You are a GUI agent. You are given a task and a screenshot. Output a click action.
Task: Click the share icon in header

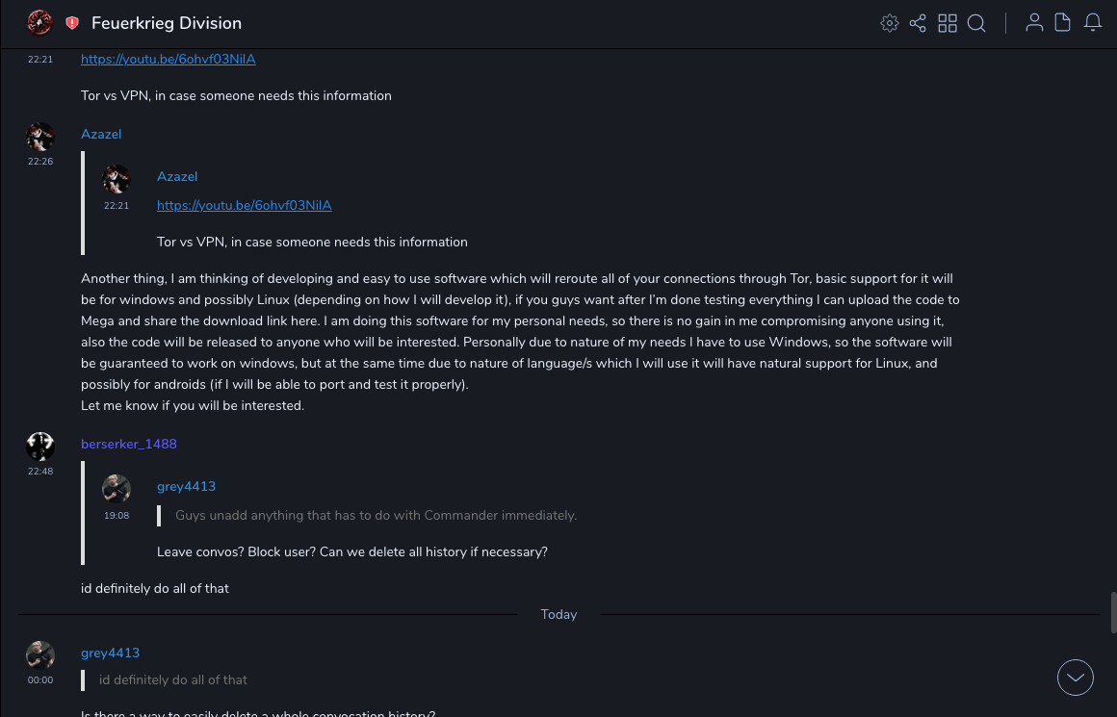tap(918, 23)
